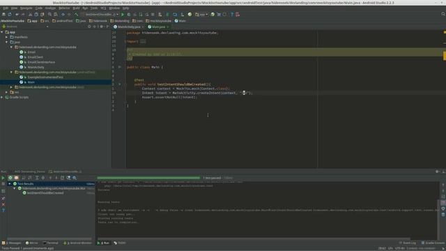Click the Run panel settings gear at right
This screenshot has height=251, width=446.
point(437,172)
